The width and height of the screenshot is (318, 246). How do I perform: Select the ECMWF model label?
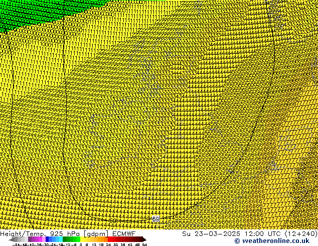pyautogui.click(x=123, y=233)
